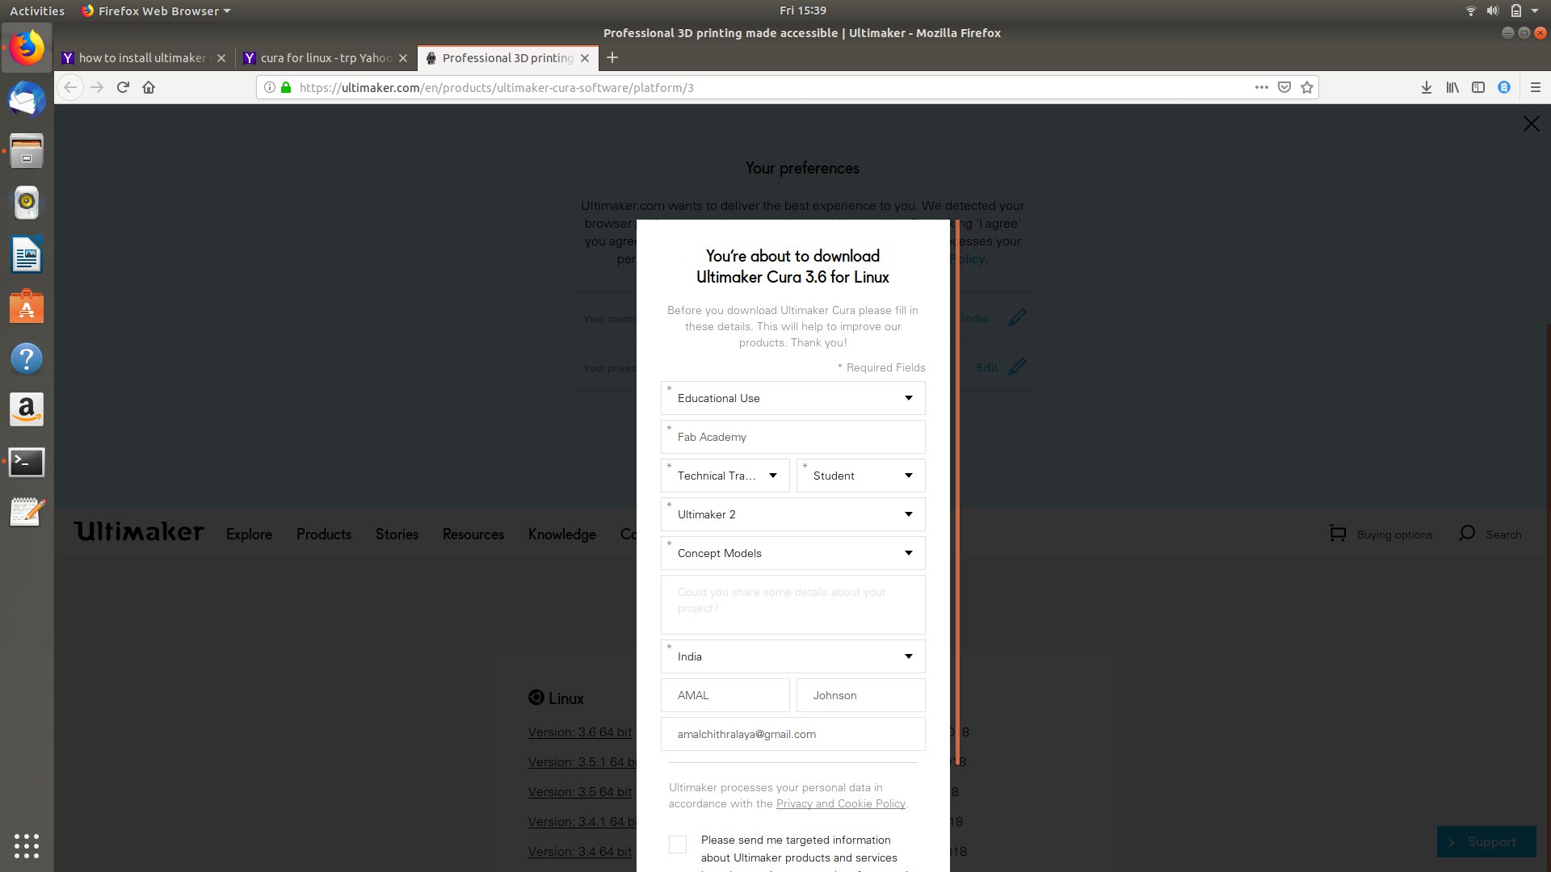Show the library bookmarks icon
This screenshot has height=872, width=1551.
(1452, 87)
